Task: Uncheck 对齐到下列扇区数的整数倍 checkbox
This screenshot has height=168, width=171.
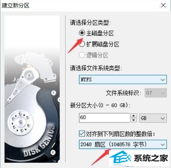Action: 82,133
